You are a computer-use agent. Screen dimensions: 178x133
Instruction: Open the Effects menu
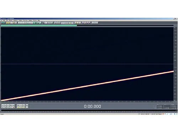(x=11, y=20)
